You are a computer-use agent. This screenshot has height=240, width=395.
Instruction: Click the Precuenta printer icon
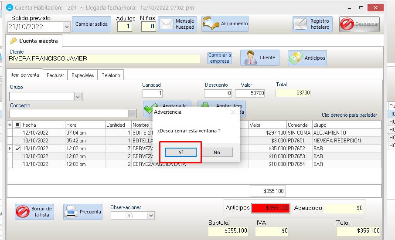tap(71, 212)
